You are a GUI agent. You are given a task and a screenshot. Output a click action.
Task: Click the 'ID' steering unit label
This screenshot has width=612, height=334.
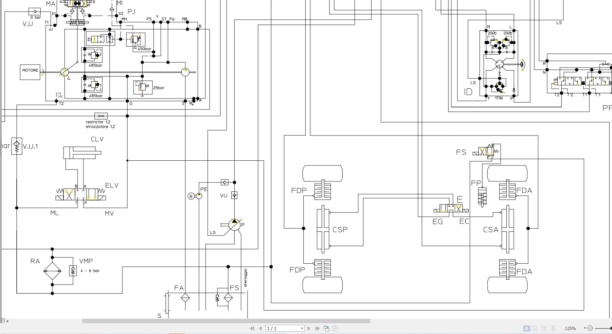[x=468, y=92]
